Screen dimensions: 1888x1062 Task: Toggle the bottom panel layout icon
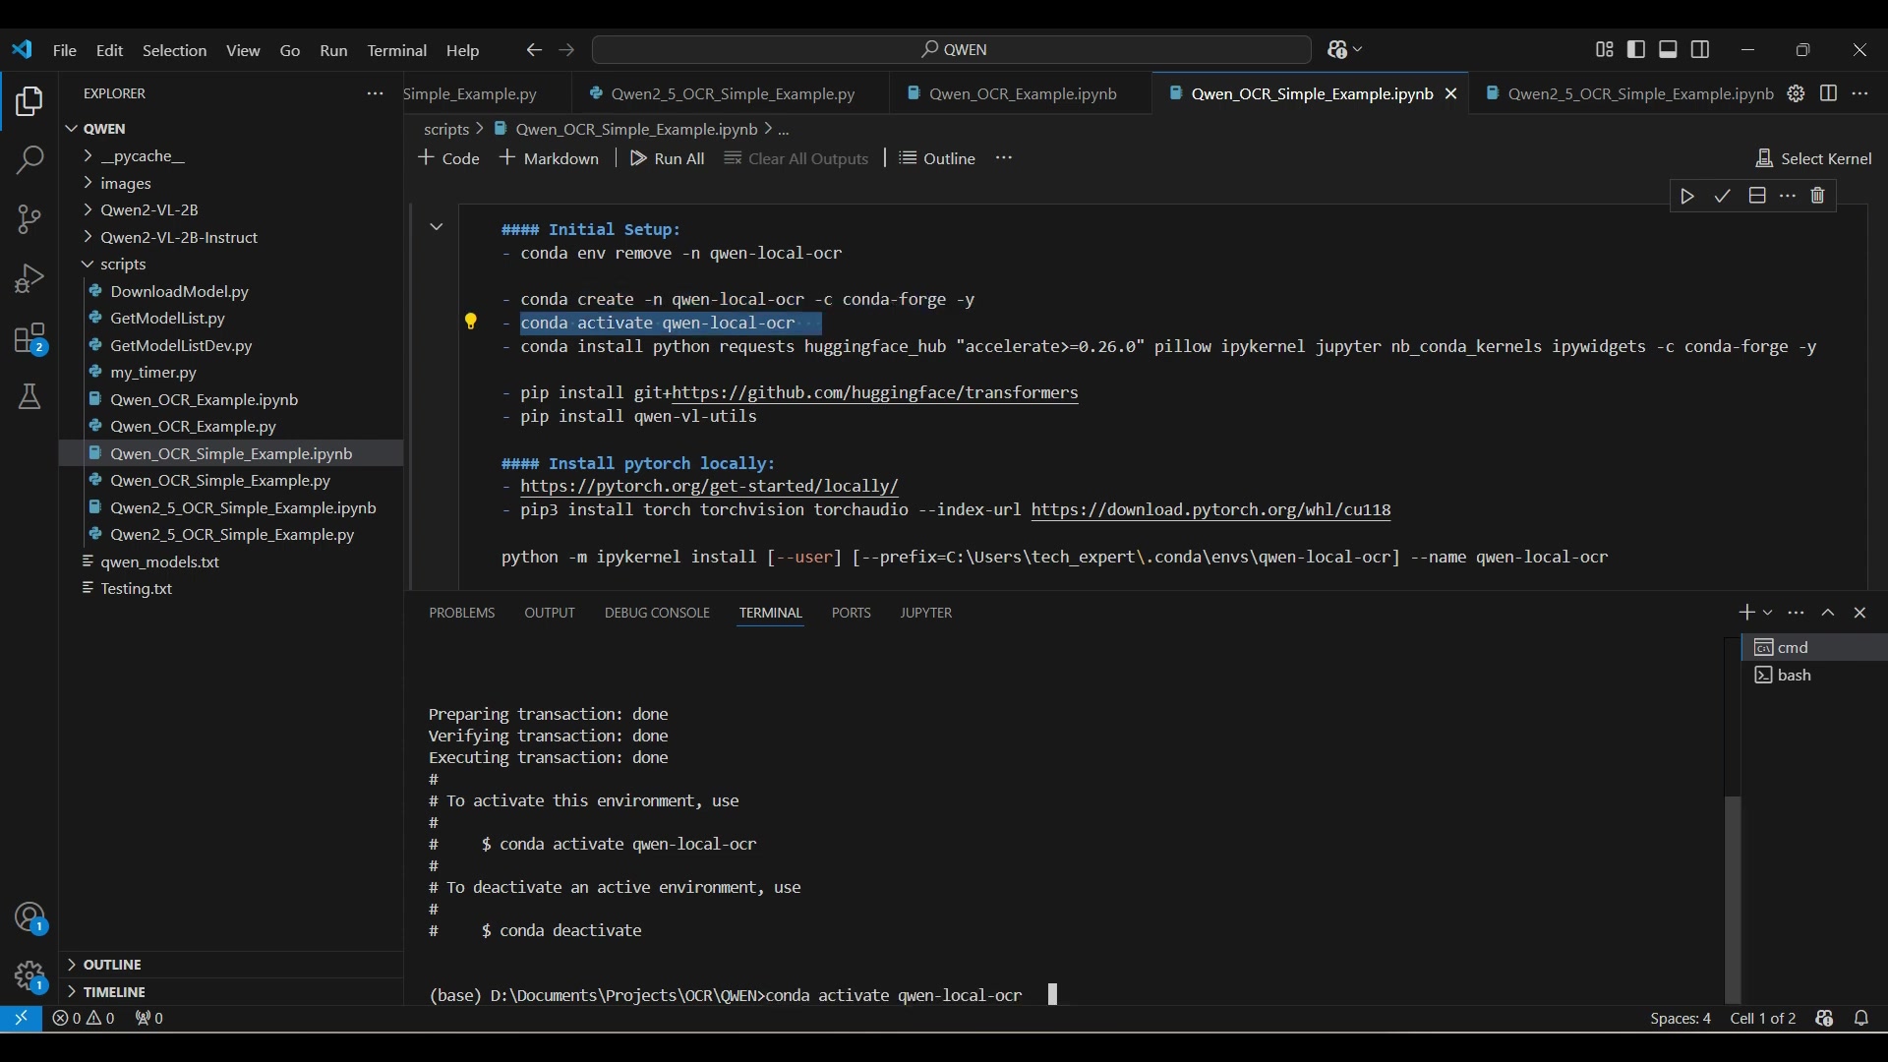coord(1668,49)
